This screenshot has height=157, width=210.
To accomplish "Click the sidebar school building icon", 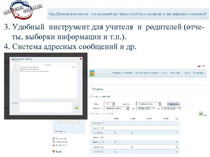I will coord(54,138).
